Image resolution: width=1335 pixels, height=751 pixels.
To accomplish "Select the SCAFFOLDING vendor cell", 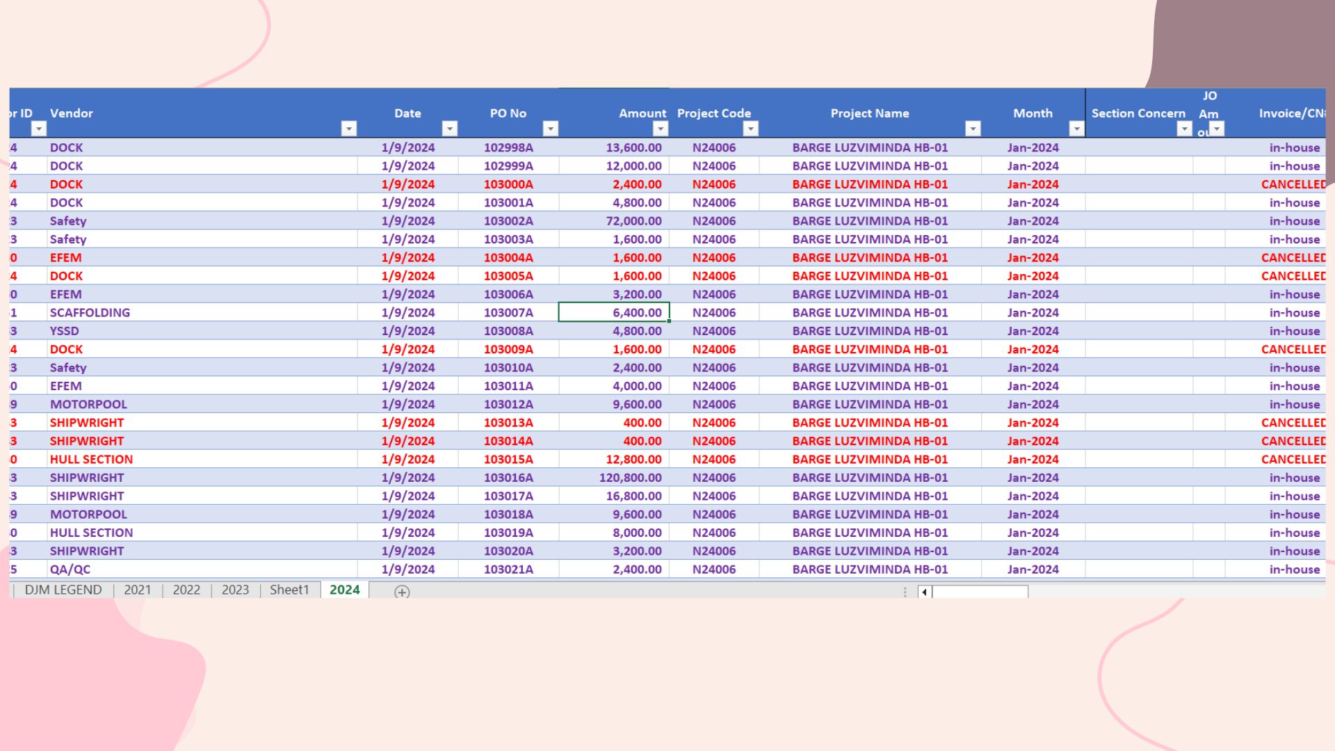I will point(90,313).
